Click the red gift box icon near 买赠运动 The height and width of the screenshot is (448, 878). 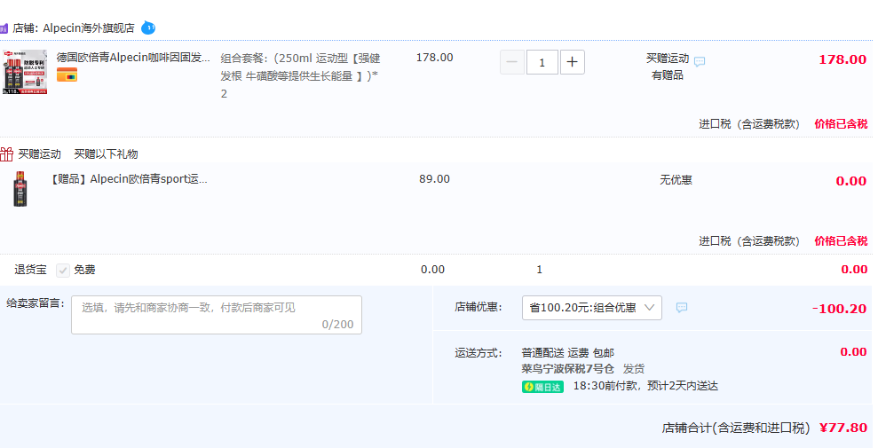tap(6, 153)
